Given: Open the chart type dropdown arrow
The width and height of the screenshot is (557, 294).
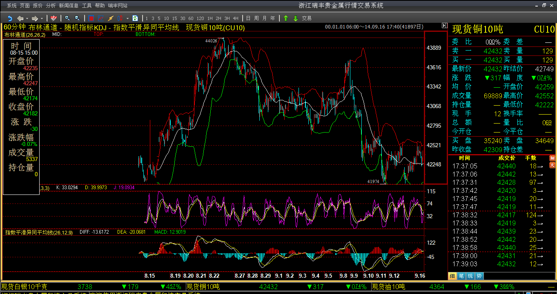Looking at the screenshot, I should [x=127, y=18].
